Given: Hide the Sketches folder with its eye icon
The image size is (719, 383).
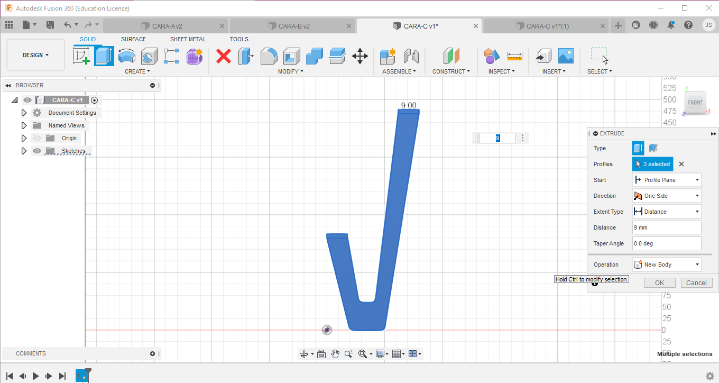Looking at the screenshot, I should [37, 151].
